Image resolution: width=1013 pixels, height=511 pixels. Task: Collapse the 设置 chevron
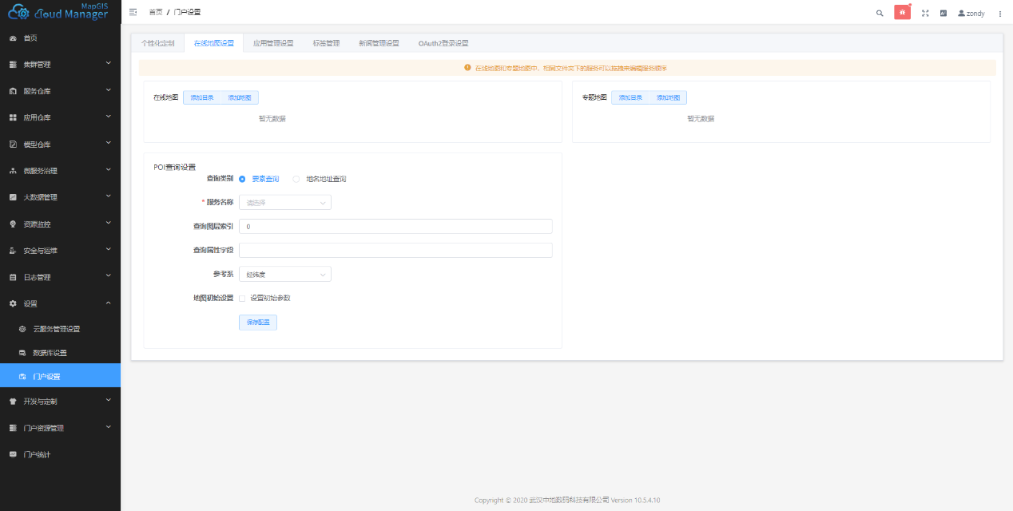109,303
